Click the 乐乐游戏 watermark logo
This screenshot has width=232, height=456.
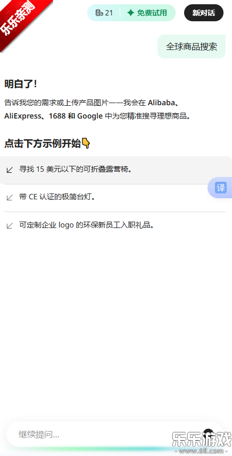(x=201, y=439)
